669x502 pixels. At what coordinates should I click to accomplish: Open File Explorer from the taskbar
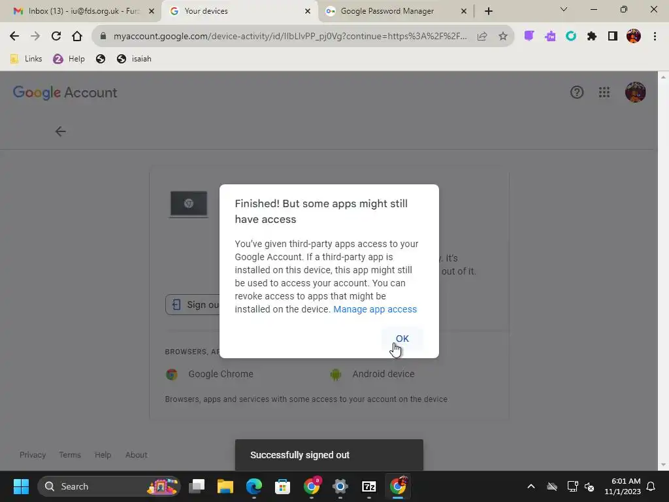pyautogui.click(x=225, y=486)
